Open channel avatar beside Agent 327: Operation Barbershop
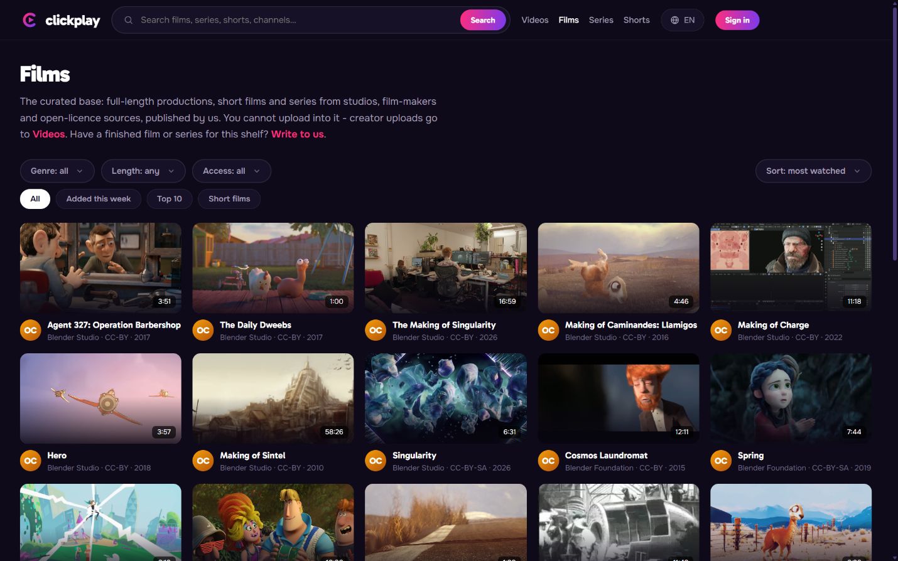Viewport: 898px width, 561px height. tap(31, 330)
